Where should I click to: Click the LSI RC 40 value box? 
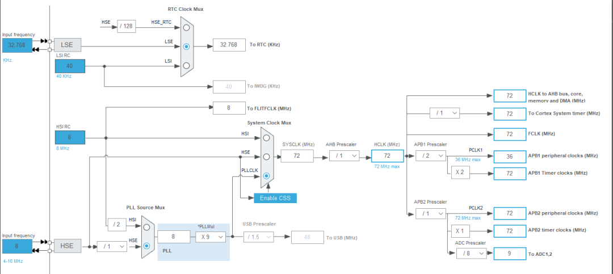(70, 66)
